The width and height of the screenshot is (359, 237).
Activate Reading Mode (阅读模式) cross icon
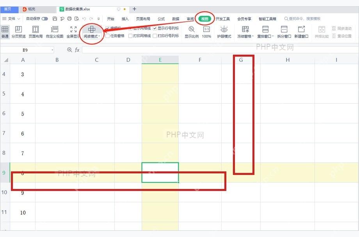coord(92,29)
